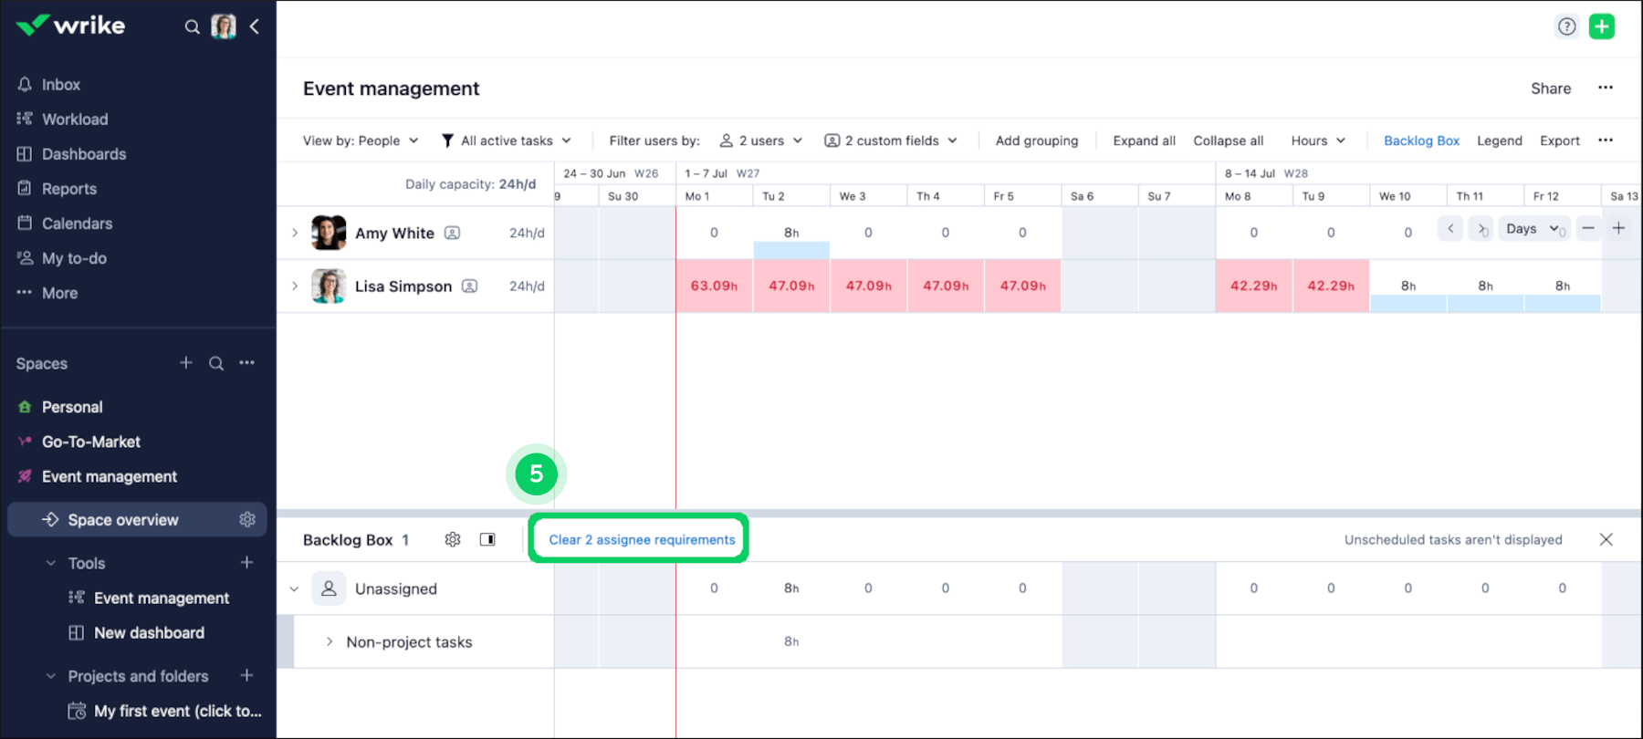This screenshot has height=739, width=1643.
Task: Open Space overview settings gear
Action: point(247,519)
